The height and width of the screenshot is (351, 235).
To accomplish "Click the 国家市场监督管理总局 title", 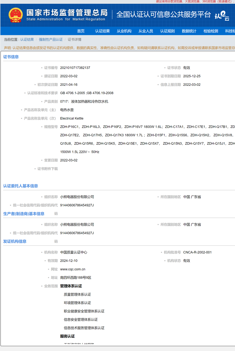I will click(x=67, y=13).
